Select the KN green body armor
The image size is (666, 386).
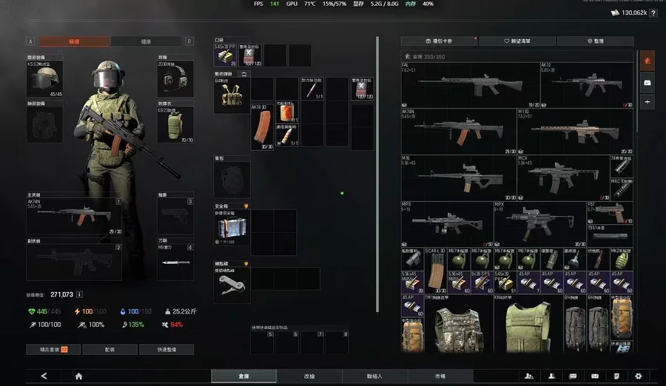528,324
